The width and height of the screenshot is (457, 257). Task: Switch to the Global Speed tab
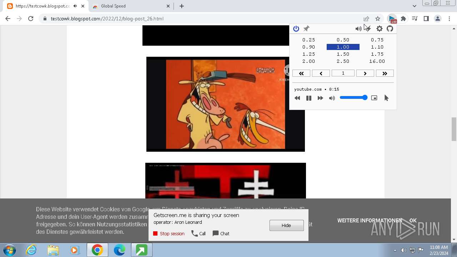[x=113, y=6]
